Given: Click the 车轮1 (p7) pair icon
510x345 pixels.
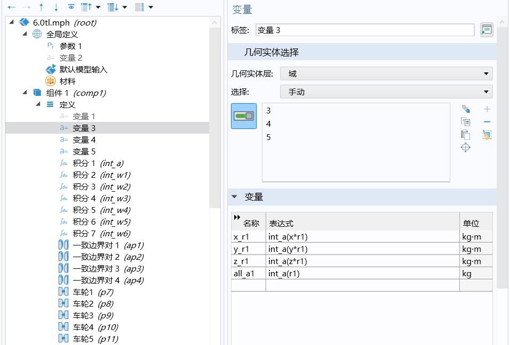Looking at the screenshot, I should click(x=63, y=292).
